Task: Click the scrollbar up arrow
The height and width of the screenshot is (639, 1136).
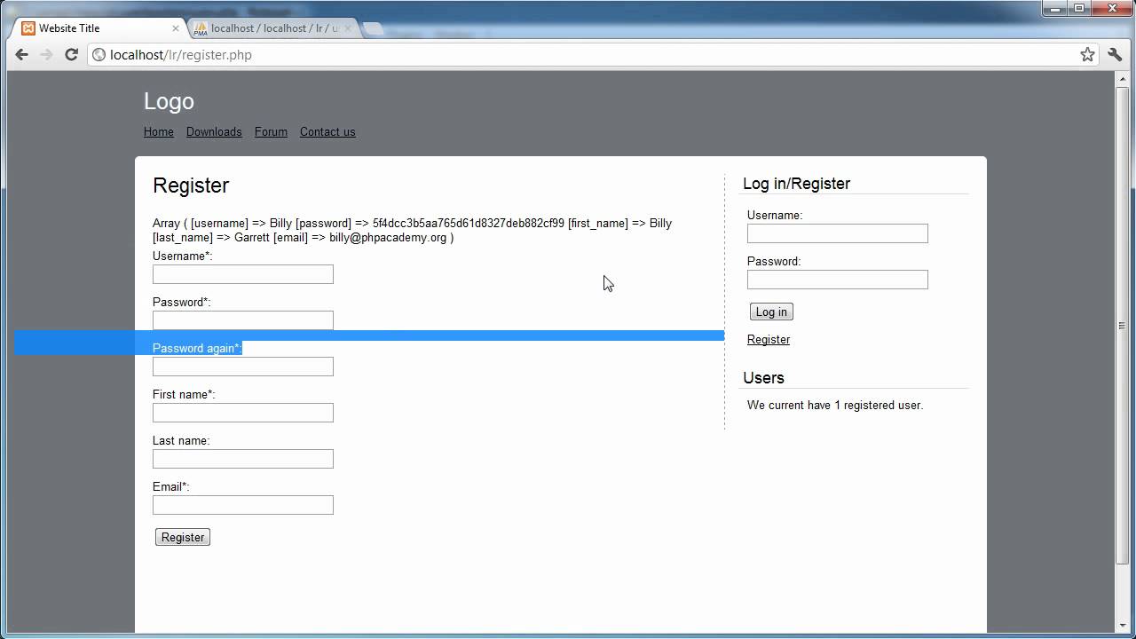Action: tap(1122, 78)
